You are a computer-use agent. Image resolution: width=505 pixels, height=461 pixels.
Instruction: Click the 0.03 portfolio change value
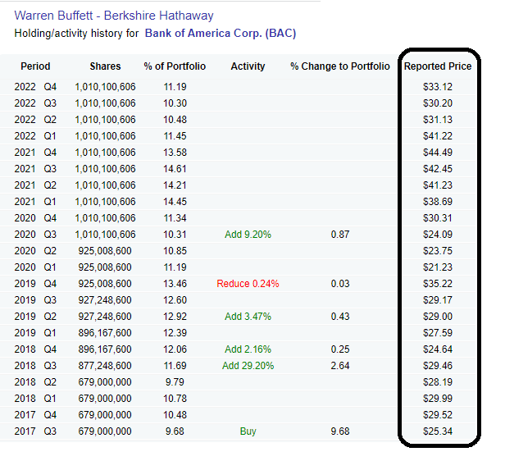tap(339, 284)
